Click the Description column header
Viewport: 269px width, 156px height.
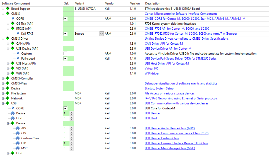pyautogui.click(x=152, y=3)
